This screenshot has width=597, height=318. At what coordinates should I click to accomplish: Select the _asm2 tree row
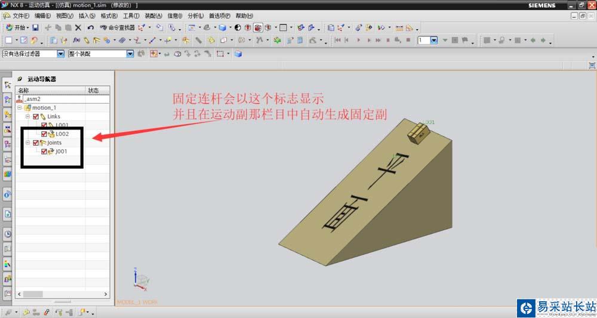point(63,99)
